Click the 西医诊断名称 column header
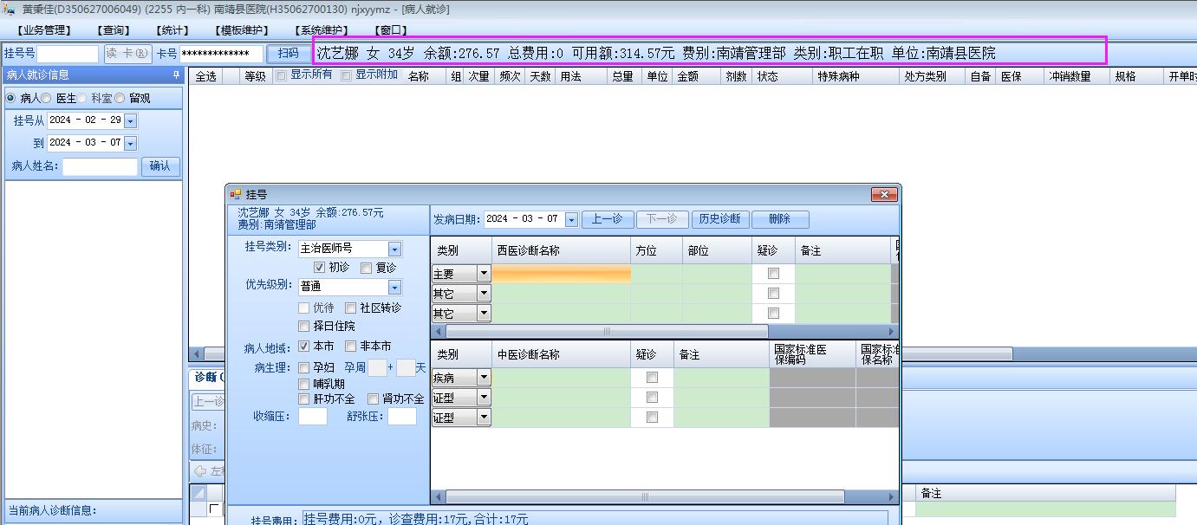 pos(562,250)
